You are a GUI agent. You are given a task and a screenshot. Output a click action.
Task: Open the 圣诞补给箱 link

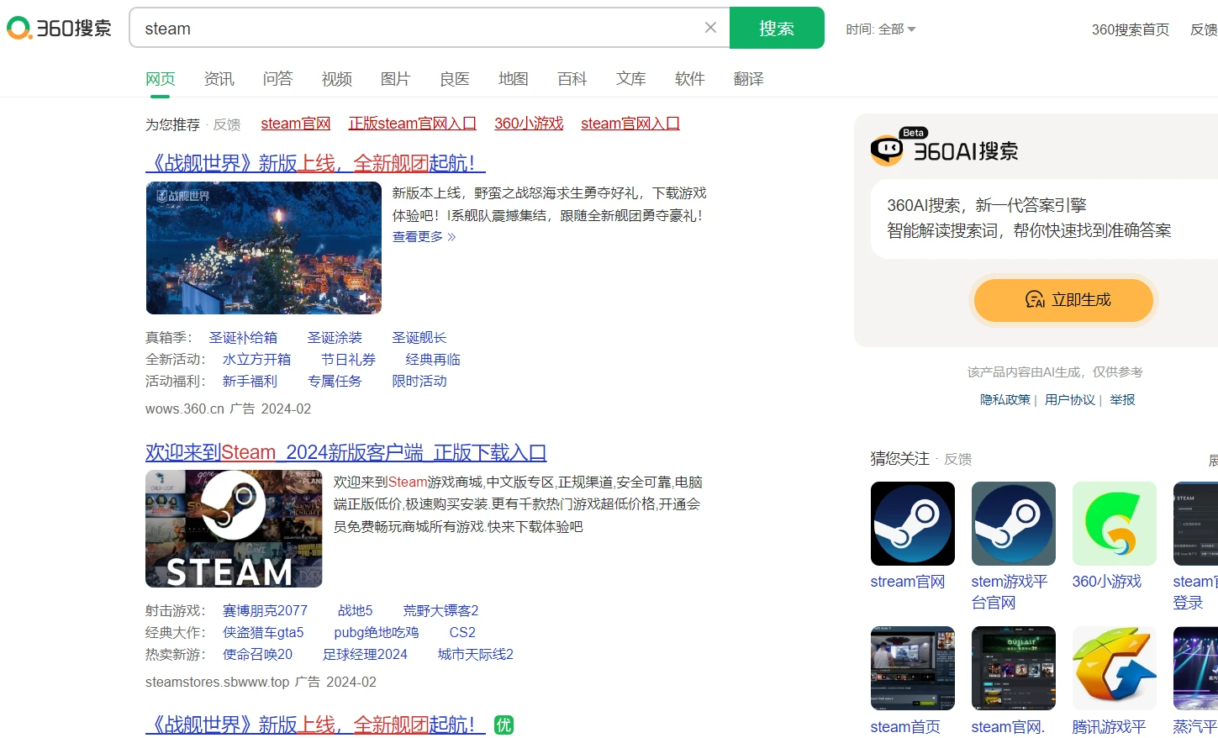(x=243, y=337)
